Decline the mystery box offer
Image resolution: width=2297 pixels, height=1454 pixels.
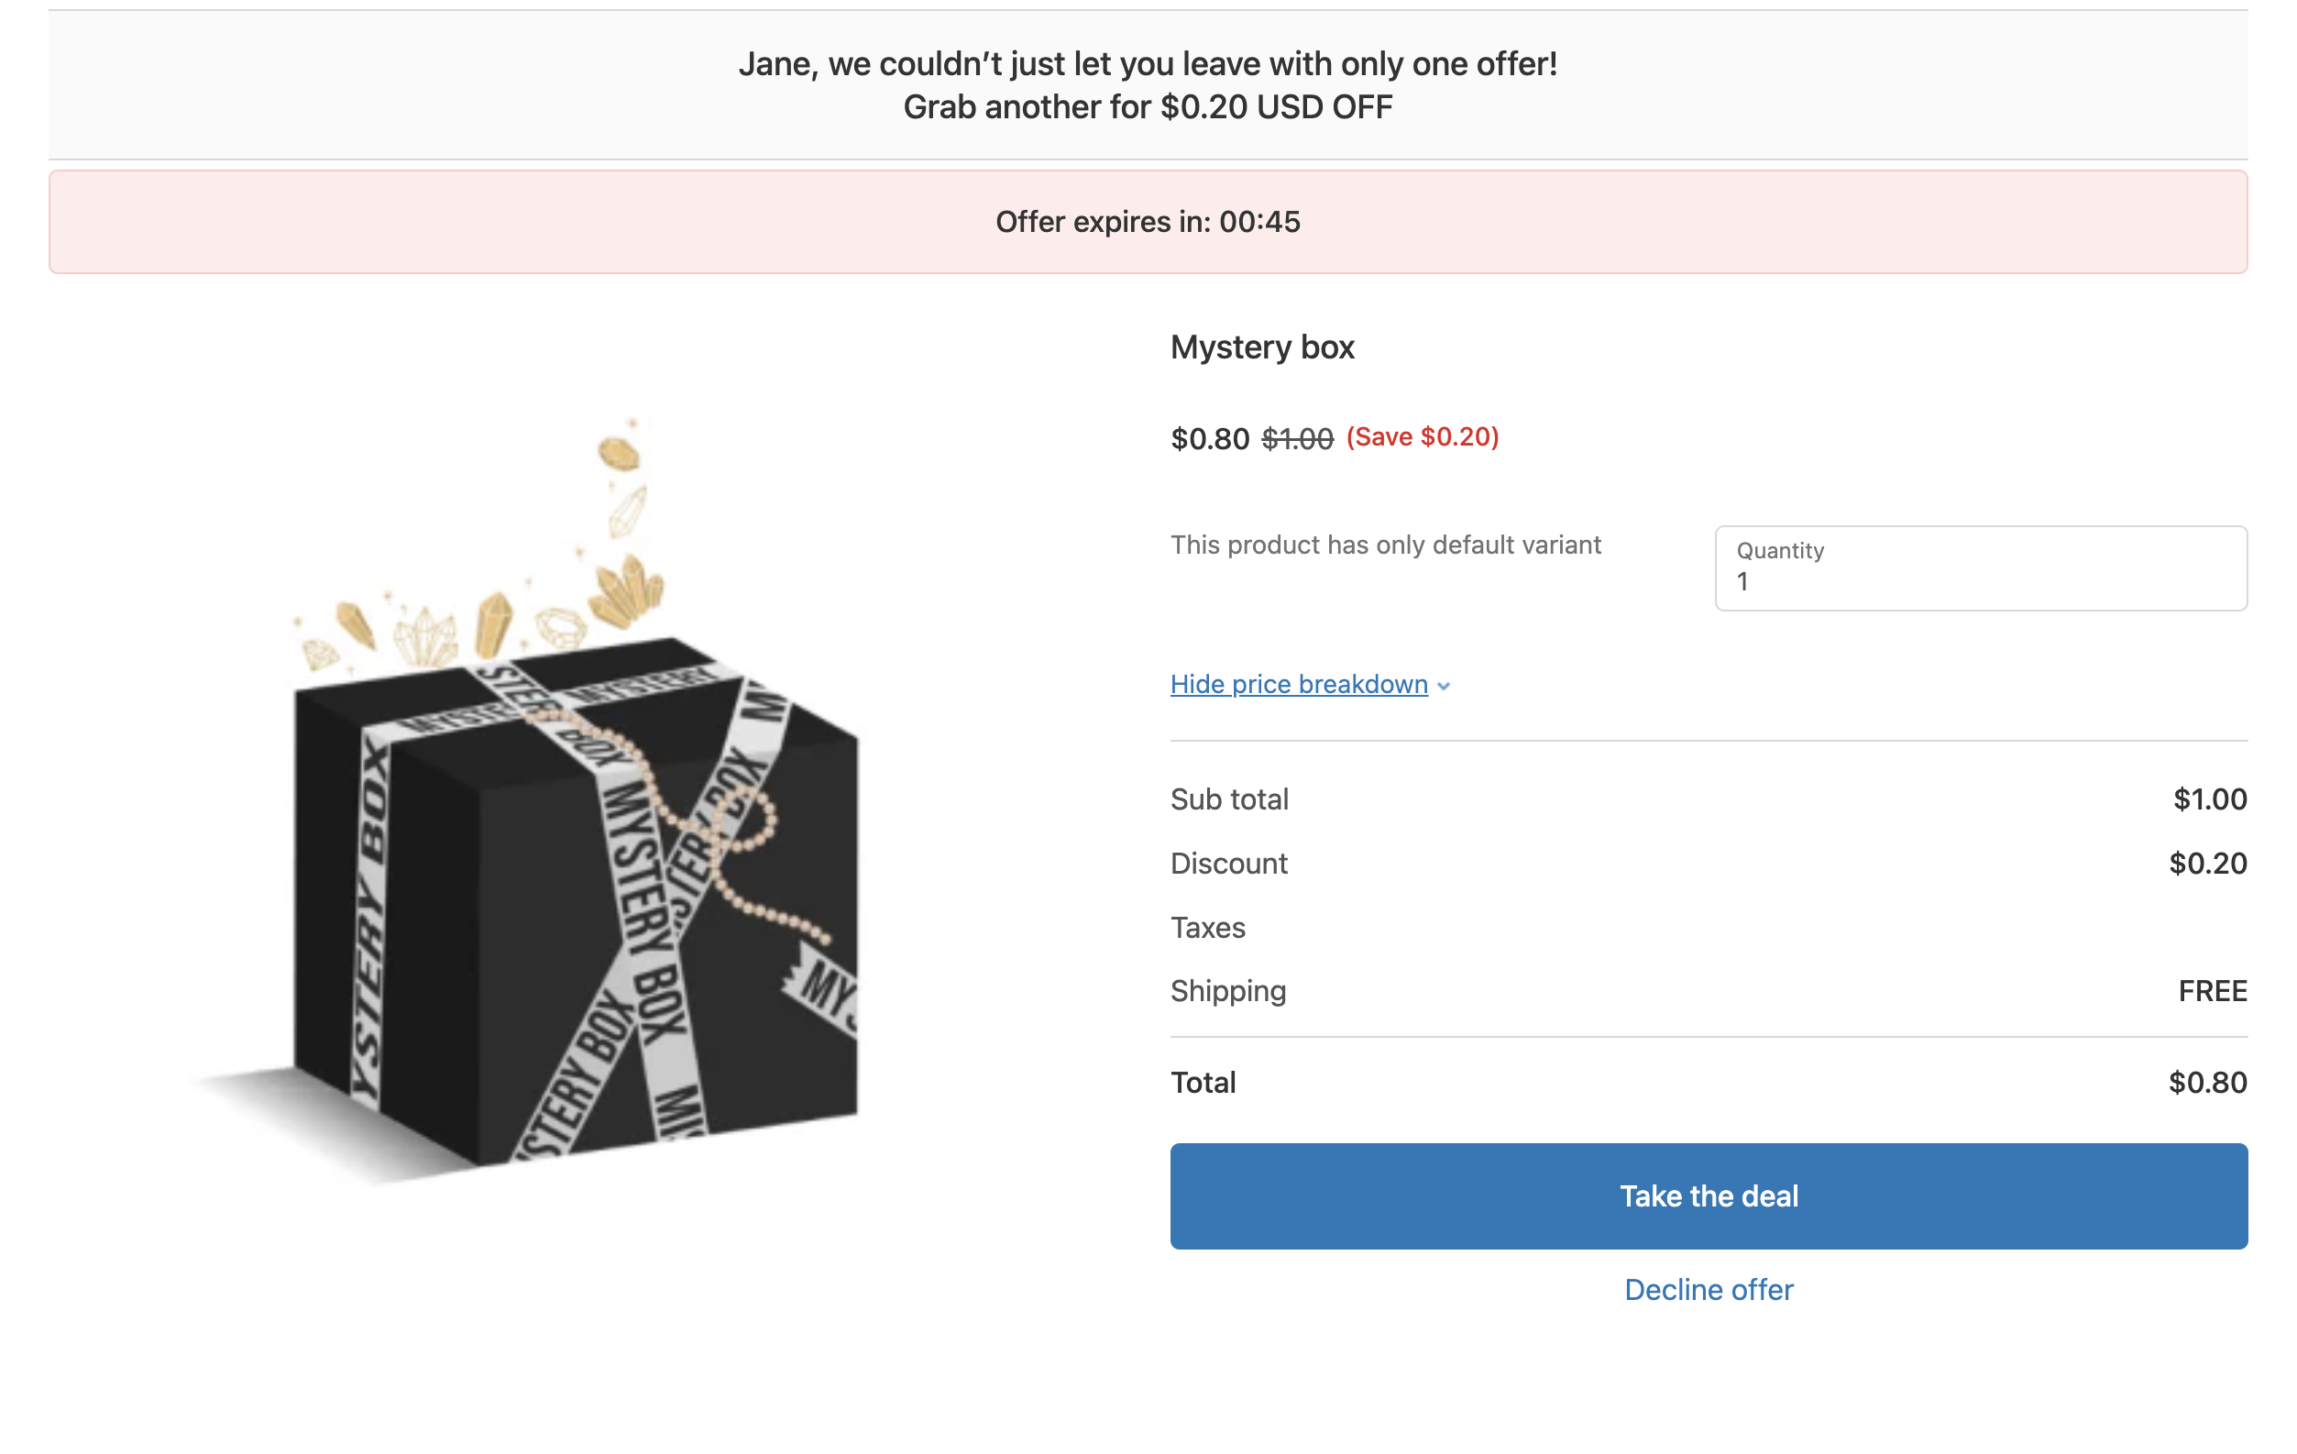(1708, 1289)
